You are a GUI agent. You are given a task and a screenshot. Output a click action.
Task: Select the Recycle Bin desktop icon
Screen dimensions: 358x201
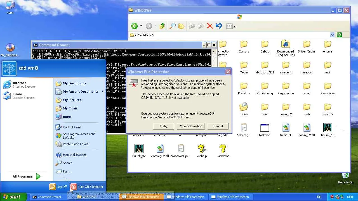coord(346,178)
